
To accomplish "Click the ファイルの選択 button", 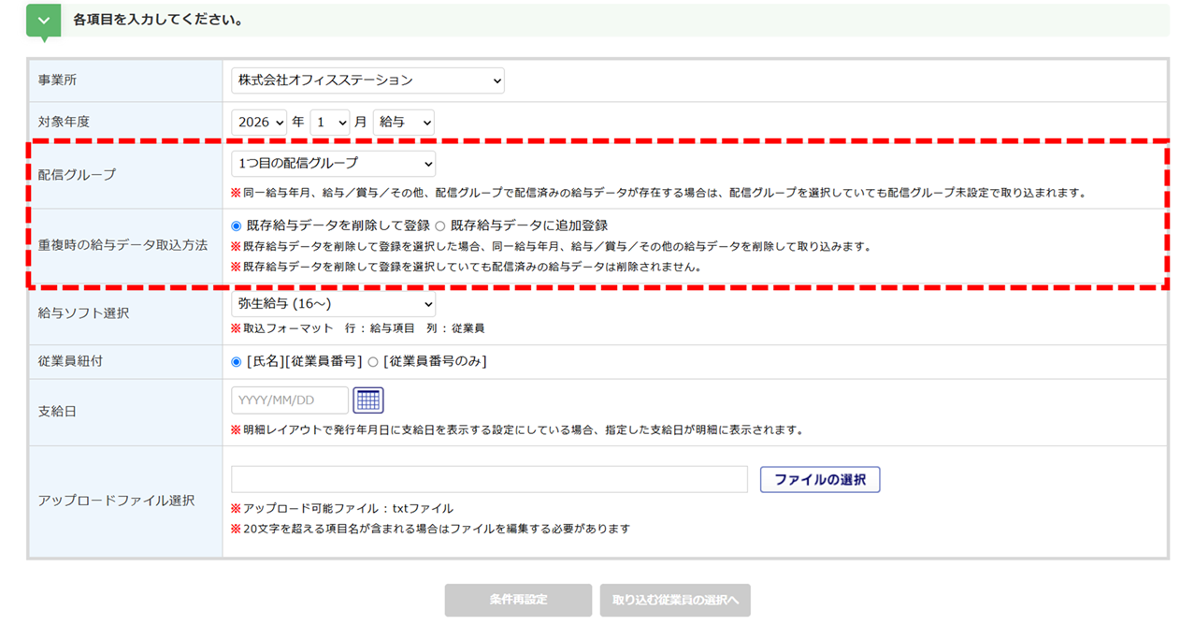I will [x=820, y=480].
